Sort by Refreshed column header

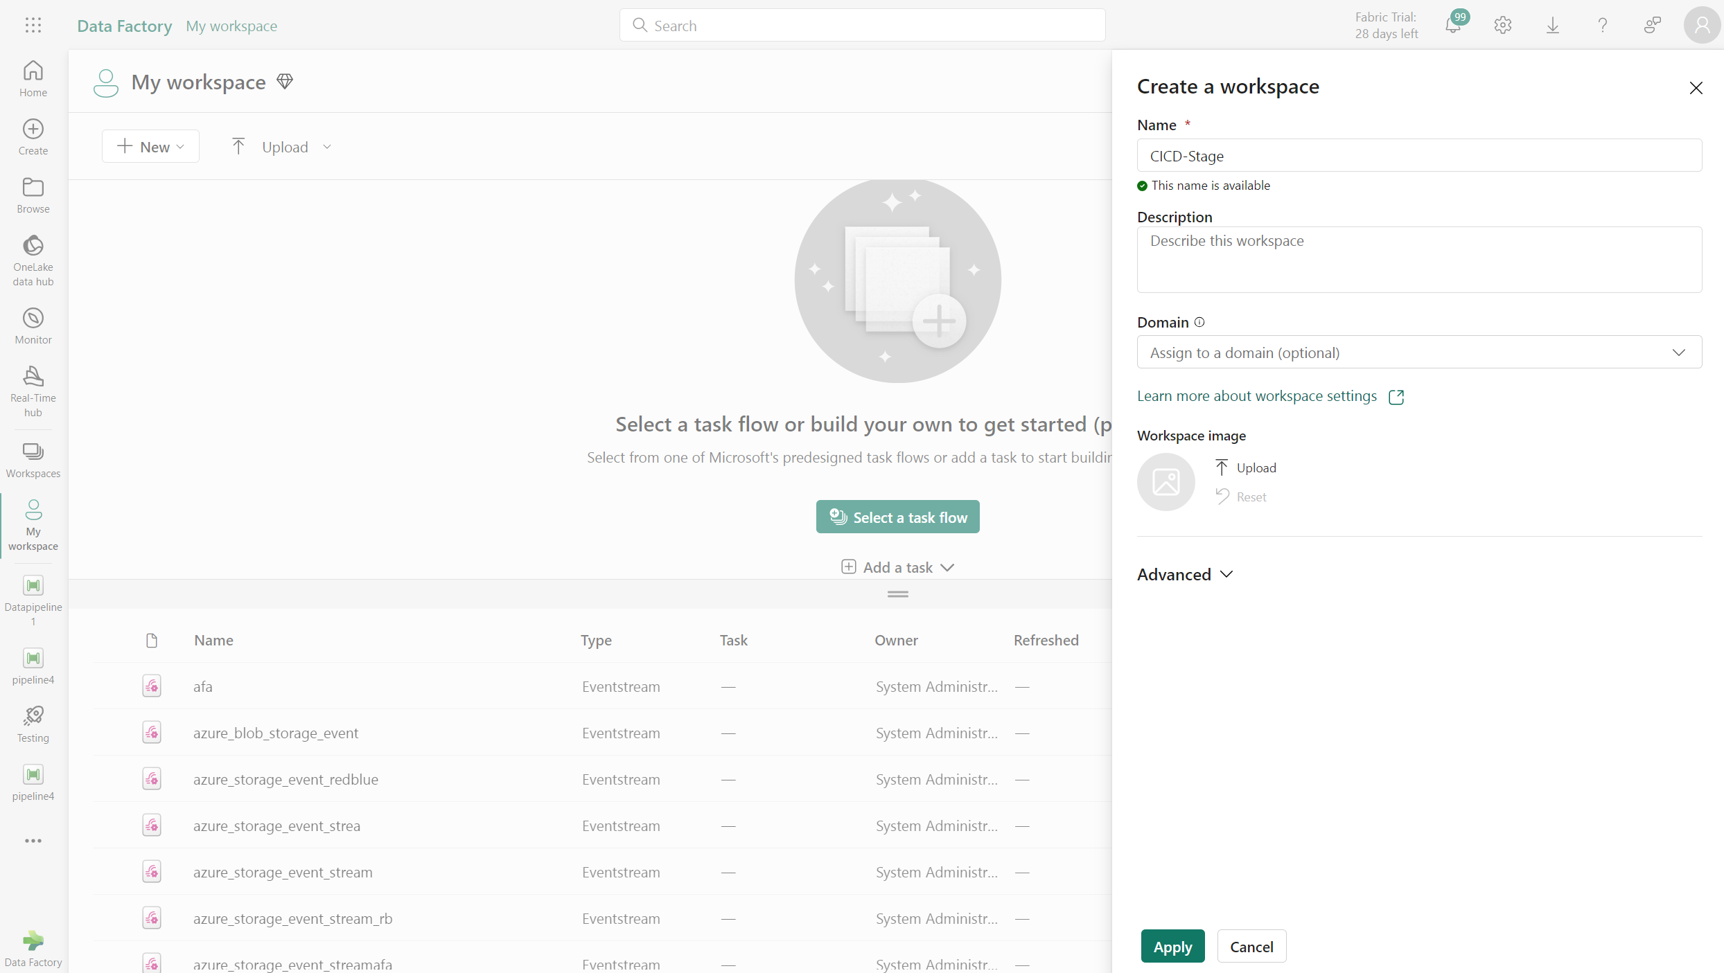(1046, 640)
